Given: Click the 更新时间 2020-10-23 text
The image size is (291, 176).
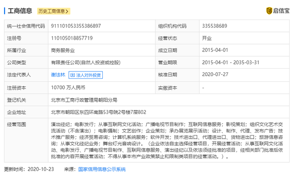Looking at the screenshot, I should (x=29, y=169).
